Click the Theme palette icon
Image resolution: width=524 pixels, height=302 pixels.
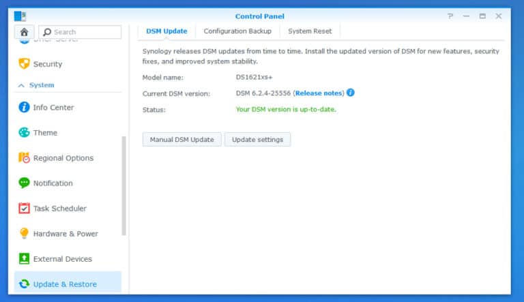coord(24,133)
